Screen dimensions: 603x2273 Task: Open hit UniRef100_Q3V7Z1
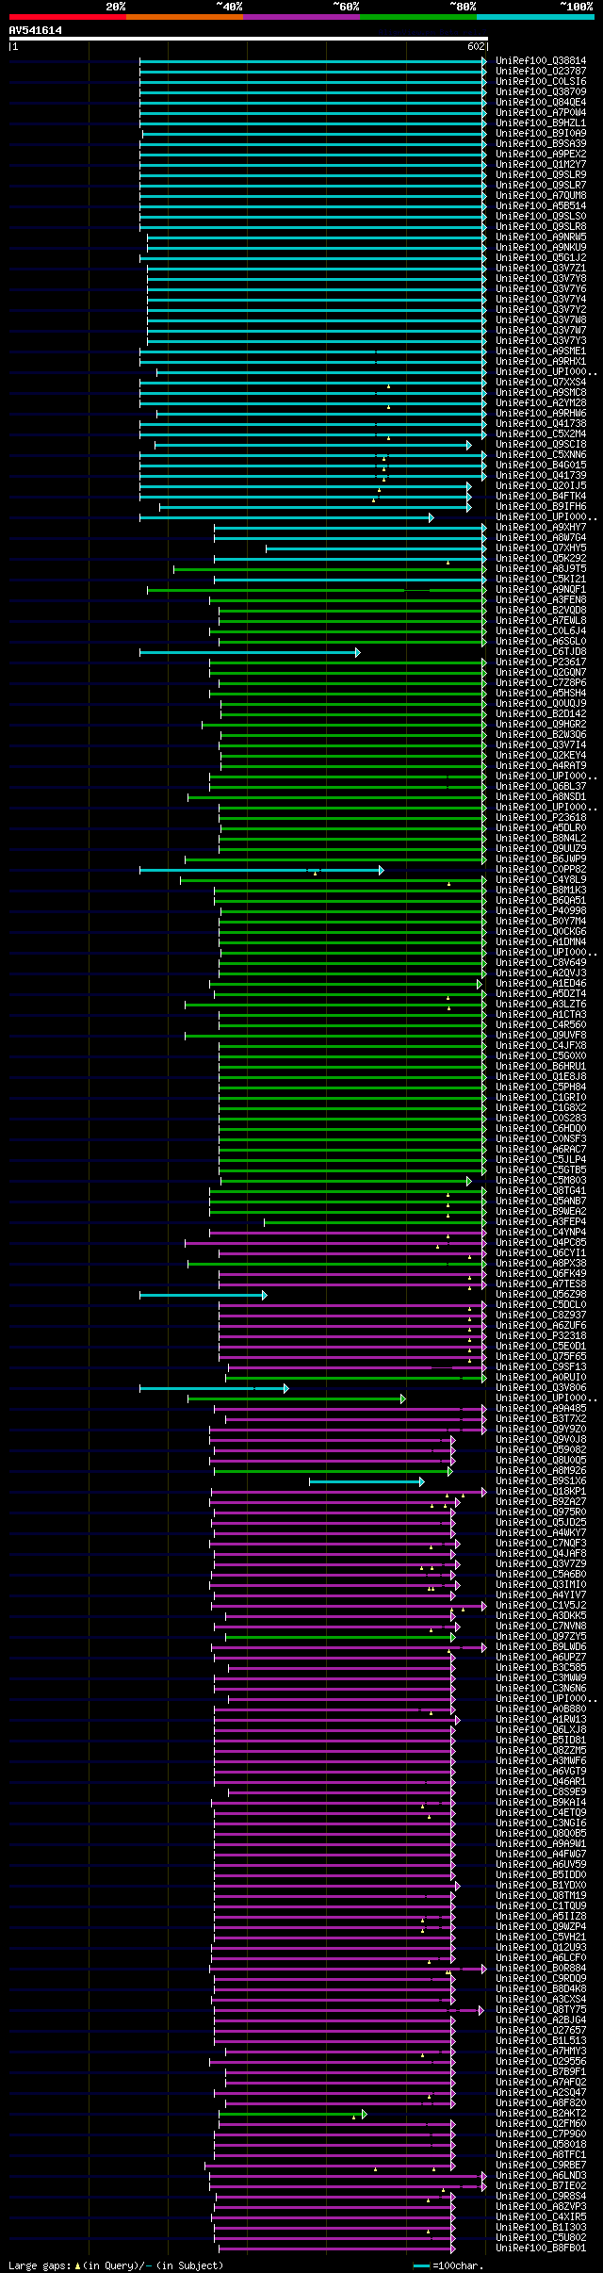(x=541, y=269)
